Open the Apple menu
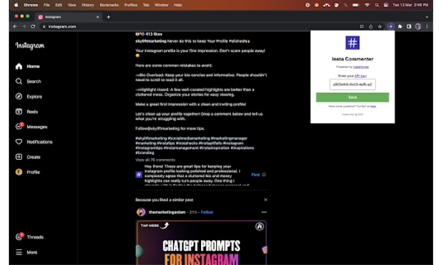The image size is (442, 265). pyautogui.click(x=16, y=5)
